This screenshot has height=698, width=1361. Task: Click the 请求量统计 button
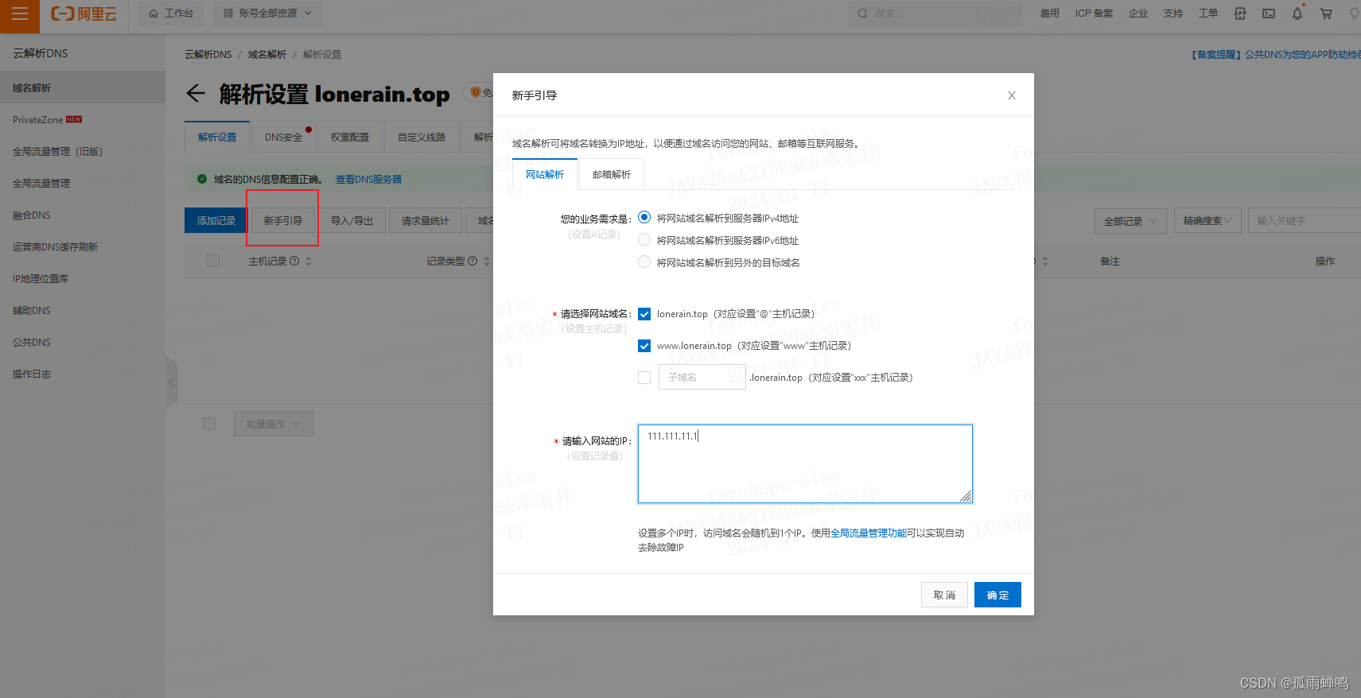425,220
